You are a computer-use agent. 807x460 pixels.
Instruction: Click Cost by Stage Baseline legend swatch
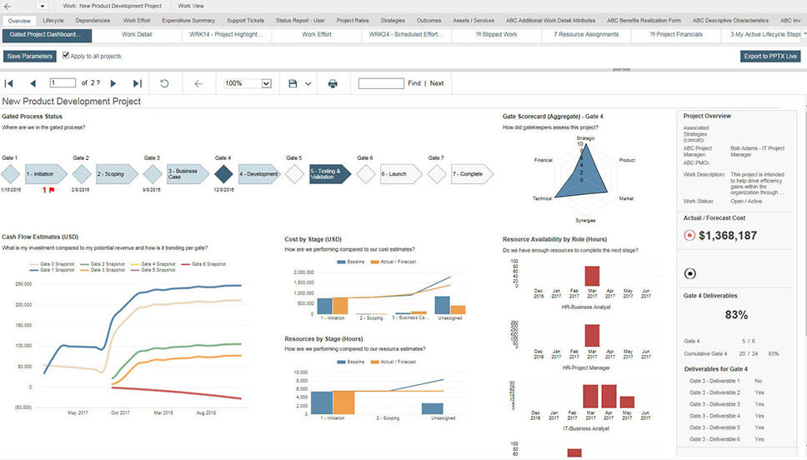[x=341, y=262]
